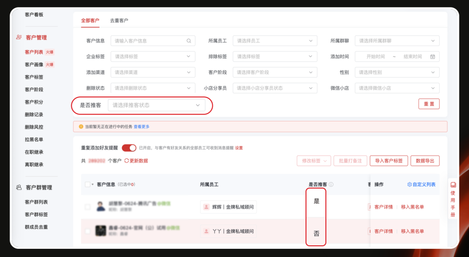The height and width of the screenshot is (257, 469).
Task: Open the 请选择推客状态 dropdown
Action: [159, 105]
